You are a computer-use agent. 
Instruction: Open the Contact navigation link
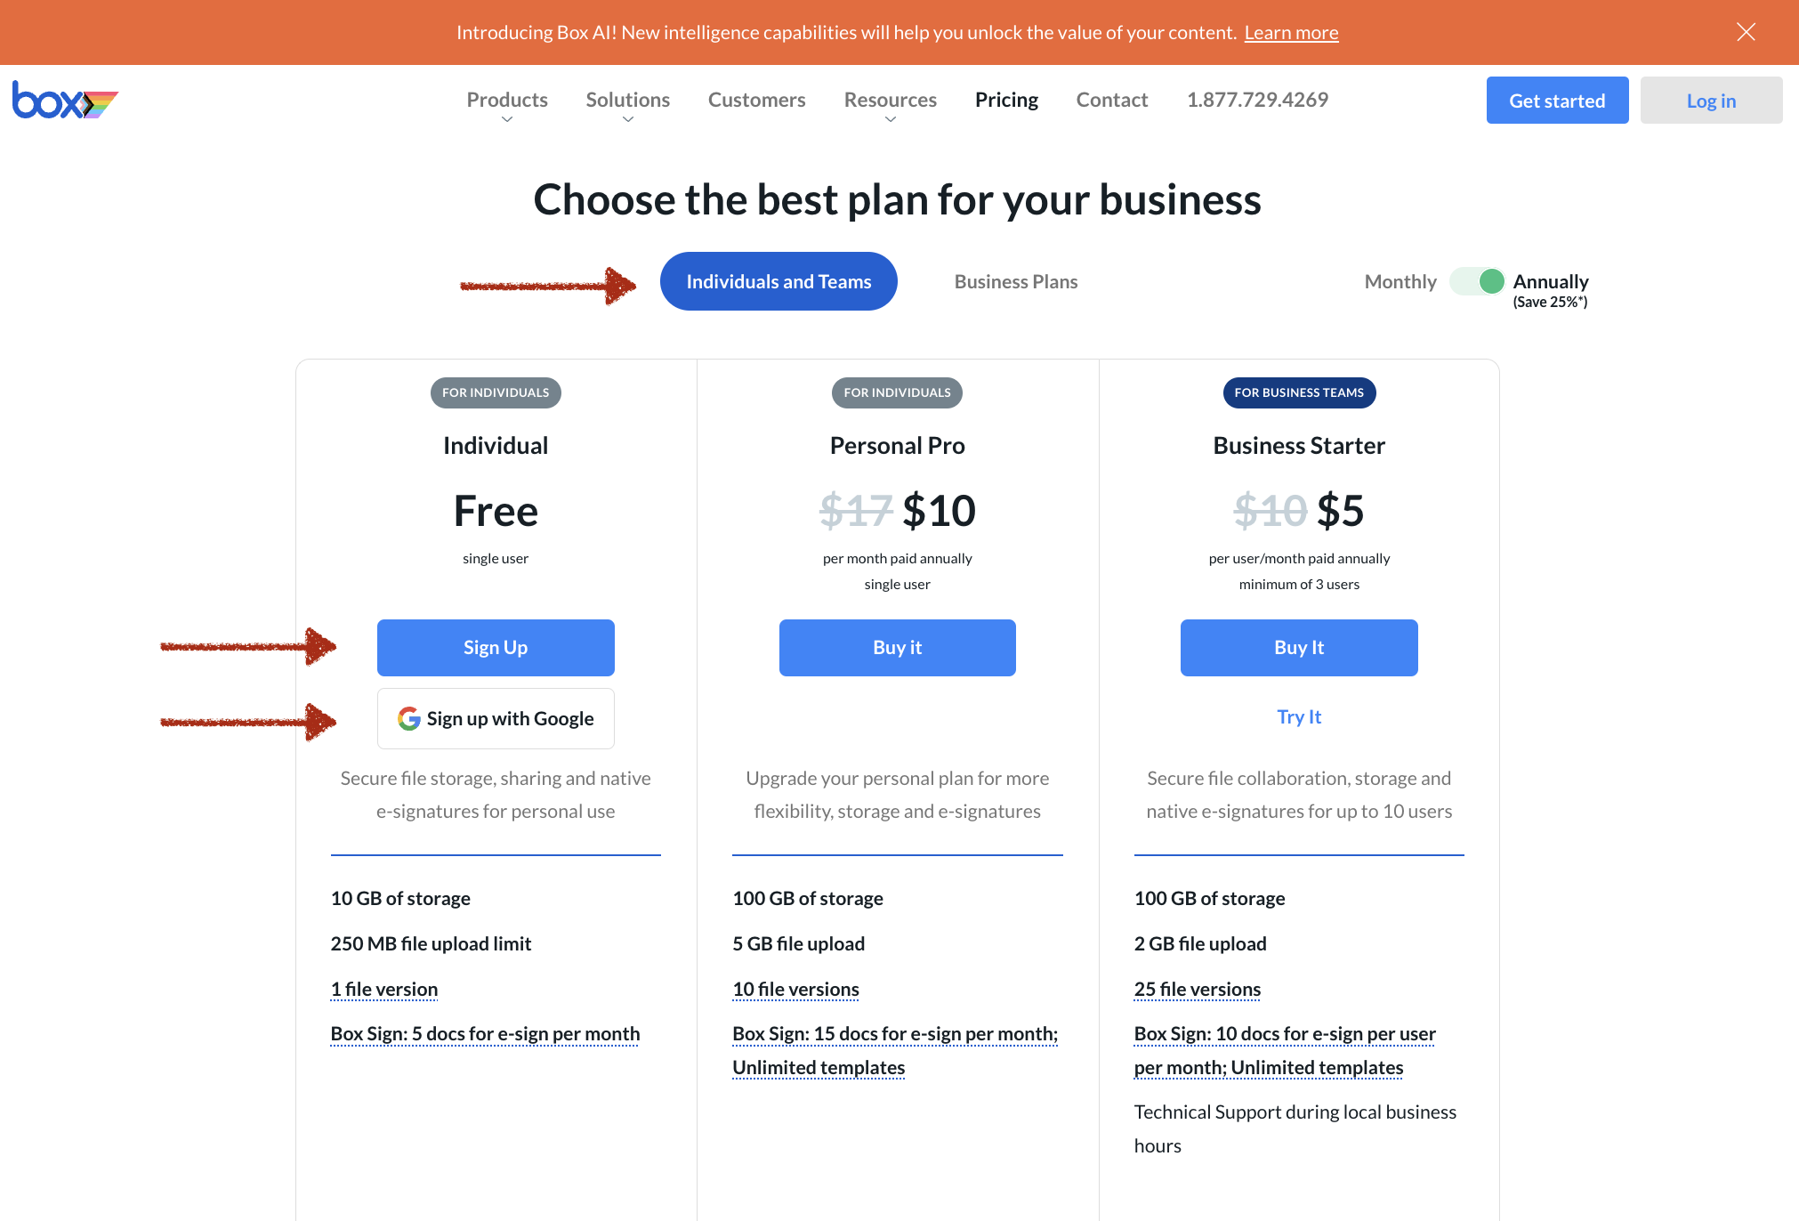[x=1111, y=100]
